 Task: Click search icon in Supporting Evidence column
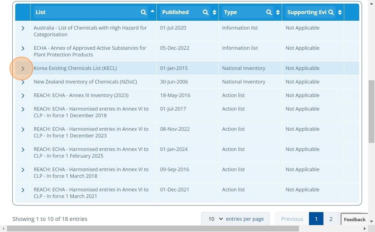tap(331, 12)
